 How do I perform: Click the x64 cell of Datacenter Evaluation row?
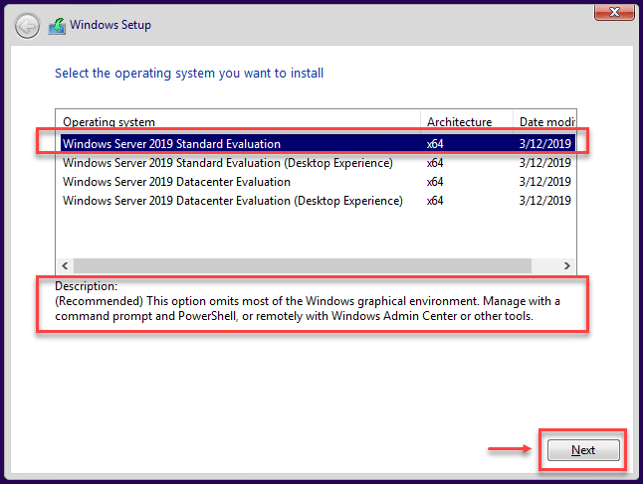[x=435, y=182]
